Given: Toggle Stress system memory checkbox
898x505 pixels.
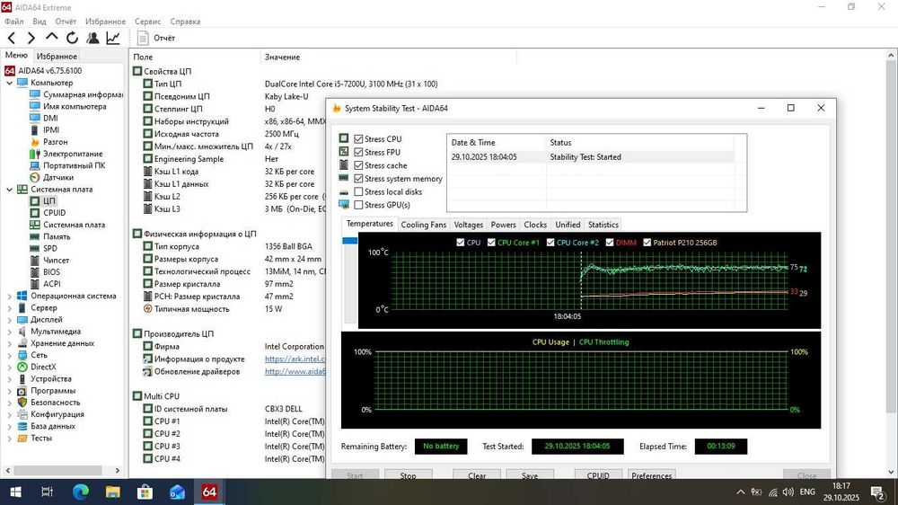Looking at the screenshot, I should click(358, 178).
